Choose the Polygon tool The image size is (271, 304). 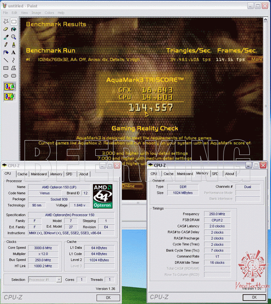pos(14,68)
